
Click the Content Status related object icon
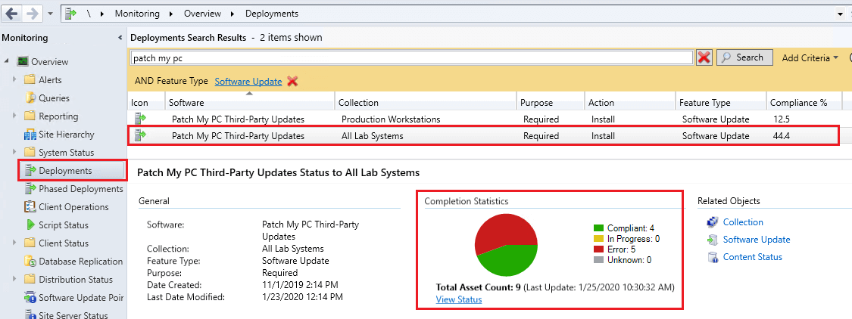pyautogui.click(x=713, y=256)
